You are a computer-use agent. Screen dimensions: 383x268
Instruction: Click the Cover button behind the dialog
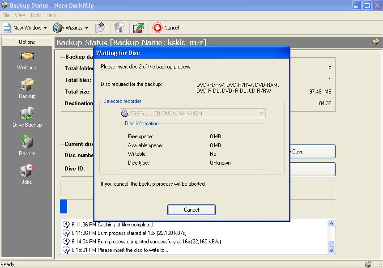312,152
